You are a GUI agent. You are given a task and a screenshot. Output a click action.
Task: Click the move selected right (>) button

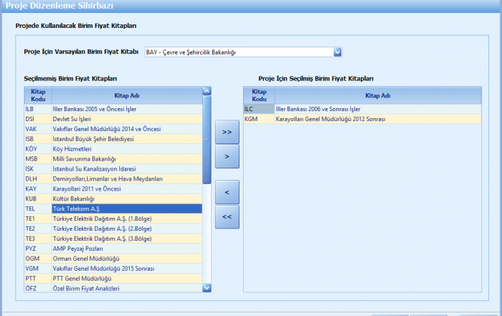[x=227, y=155]
